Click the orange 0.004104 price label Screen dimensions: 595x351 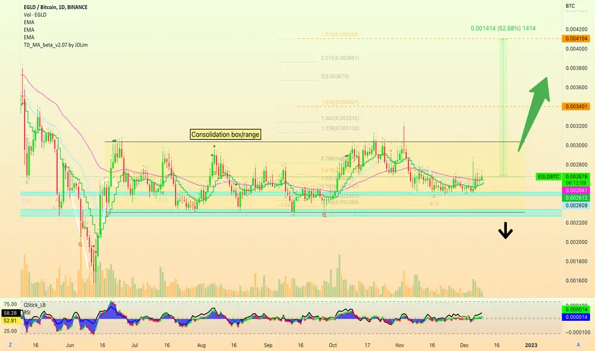576,39
